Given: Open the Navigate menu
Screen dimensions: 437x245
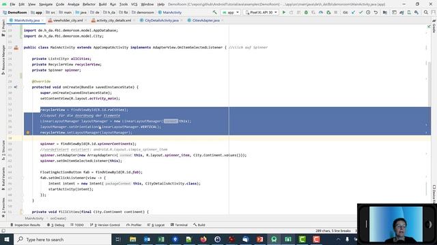Looking at the screenshot, I should tap(46, 4).
